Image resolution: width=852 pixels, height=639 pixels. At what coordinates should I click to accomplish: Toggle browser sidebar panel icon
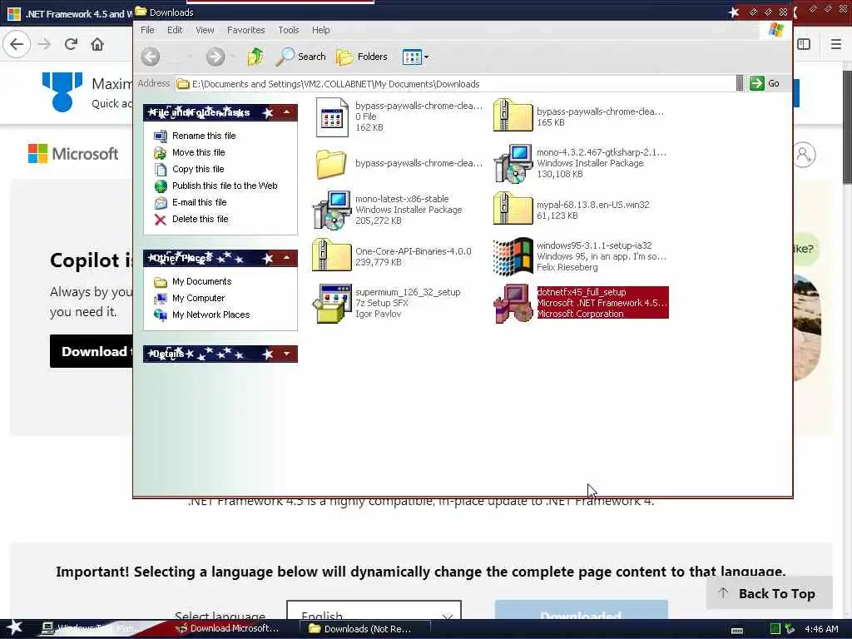coord(804,44)
